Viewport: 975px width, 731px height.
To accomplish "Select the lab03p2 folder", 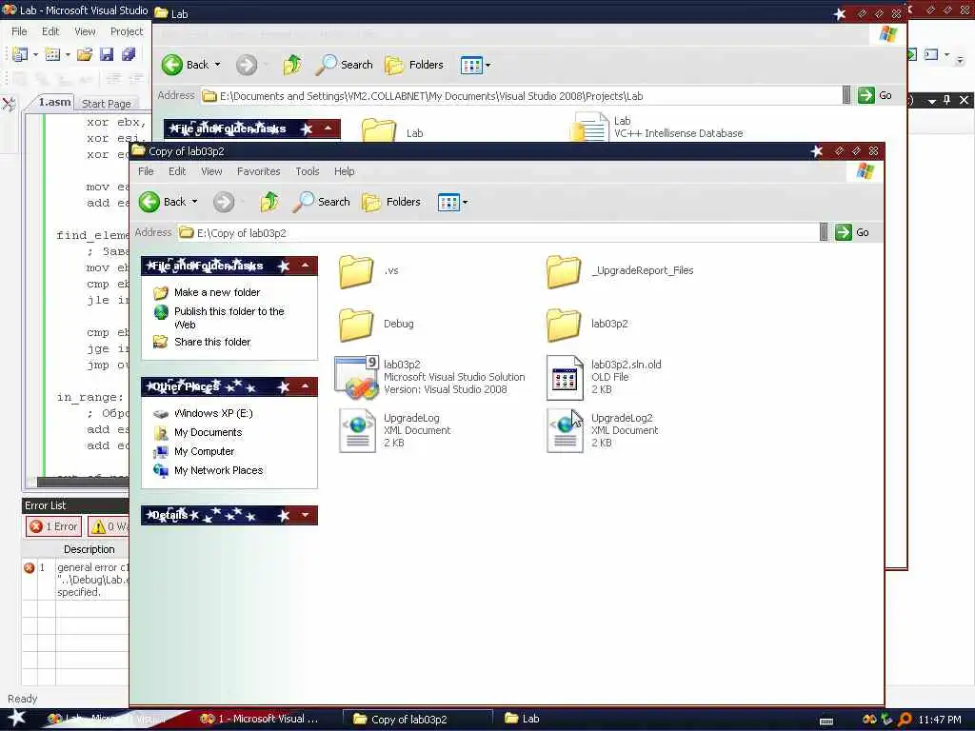I will tap(587, 324).
